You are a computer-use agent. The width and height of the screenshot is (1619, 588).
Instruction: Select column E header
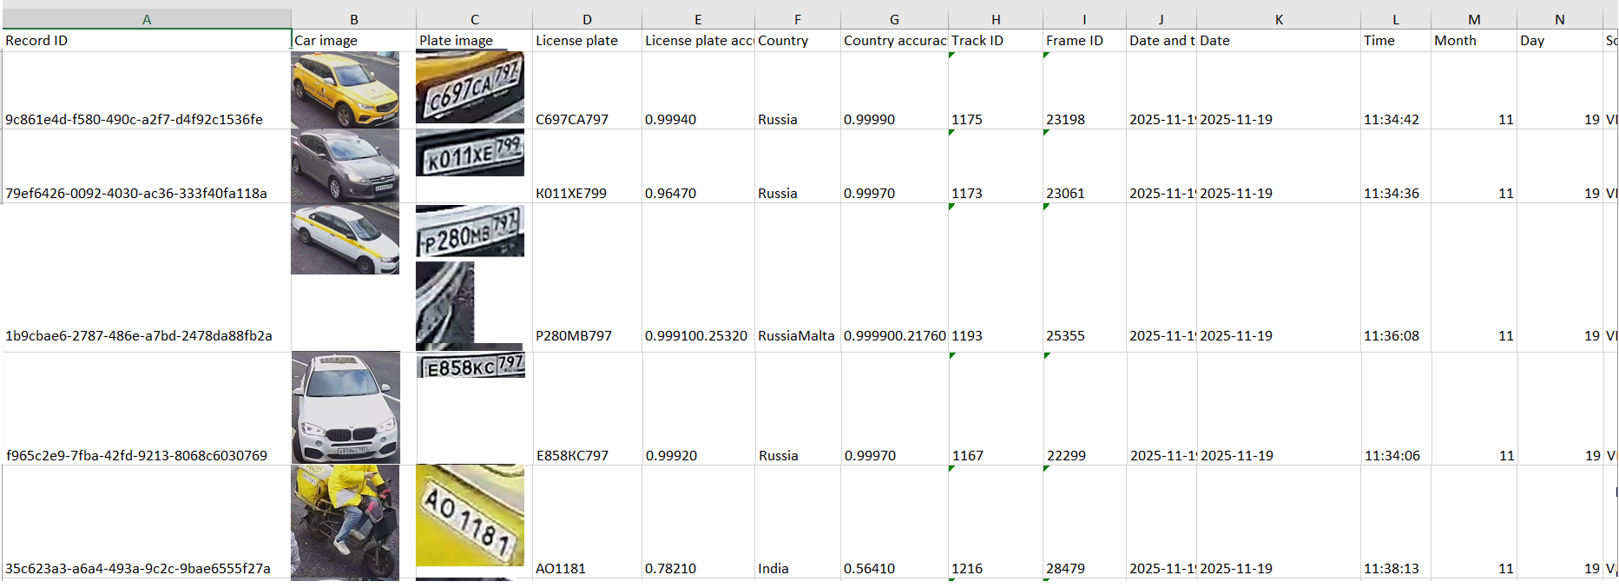click(698, 19)
